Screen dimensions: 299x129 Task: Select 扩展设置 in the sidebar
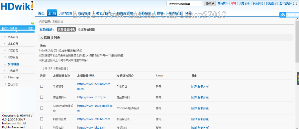pos(13,51)
